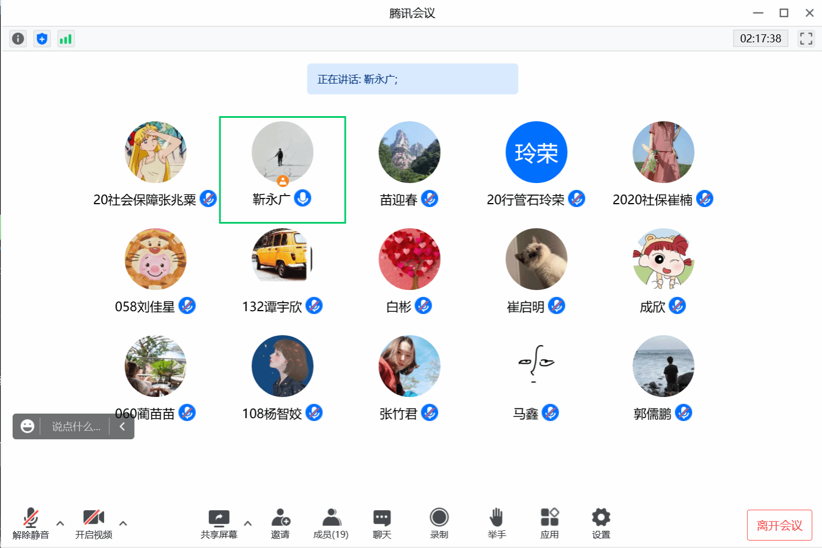822x548 pixels.
Task: Expand video options arrow beside 开启视频
Action: (123, 523)
